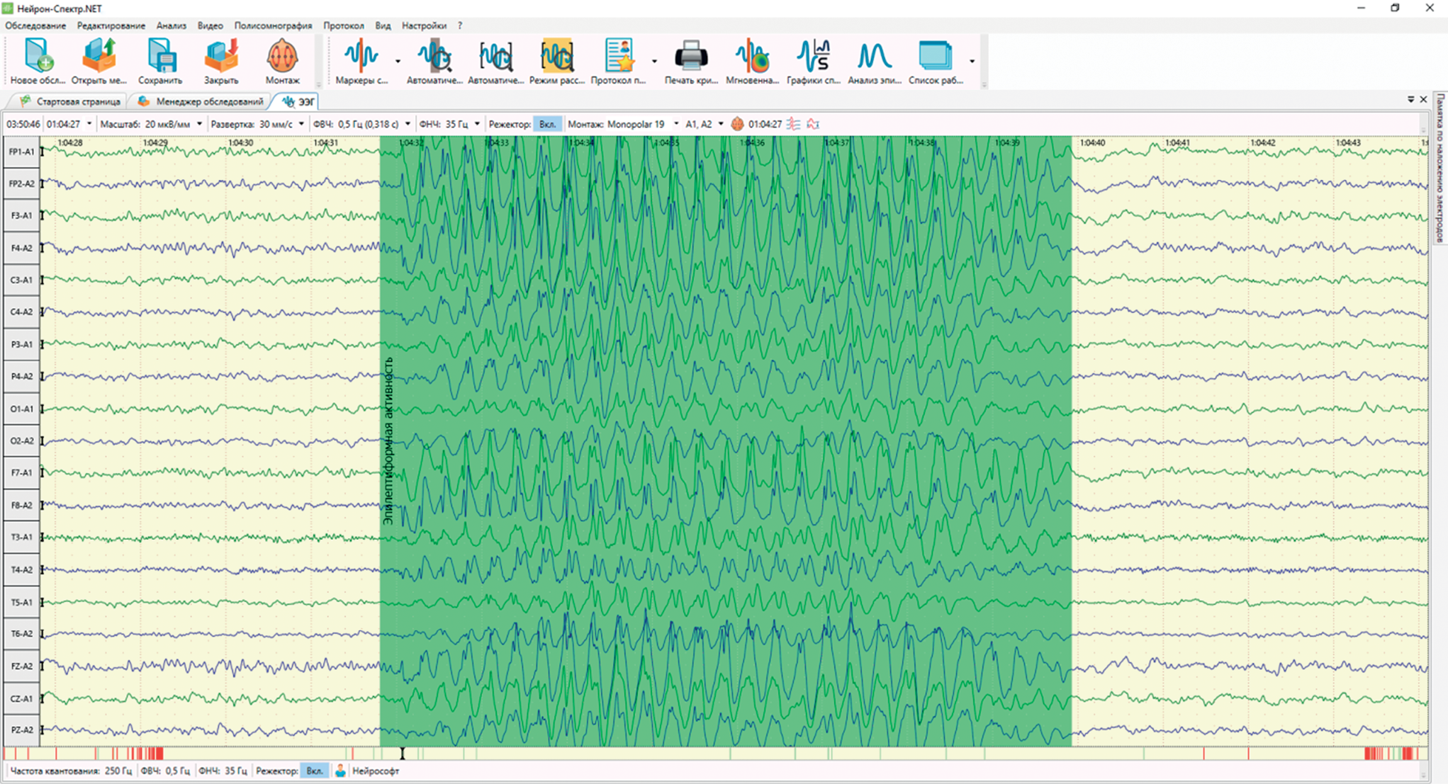Open the ФВЧ 0,5 Гц dropdown
1448x784 pixels.
coord(408,124)
